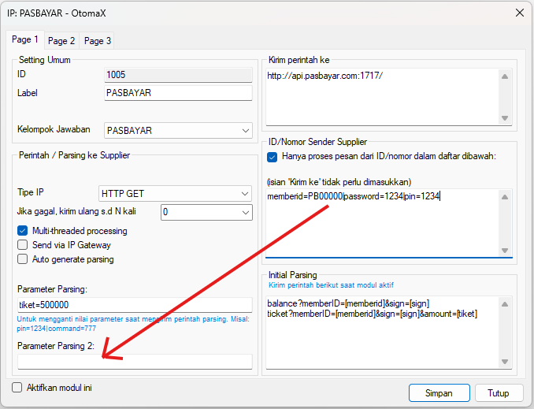The image size is (534, 409).
Task: Open the kirim ulang N kali dropdown
Action: [206, 212]
